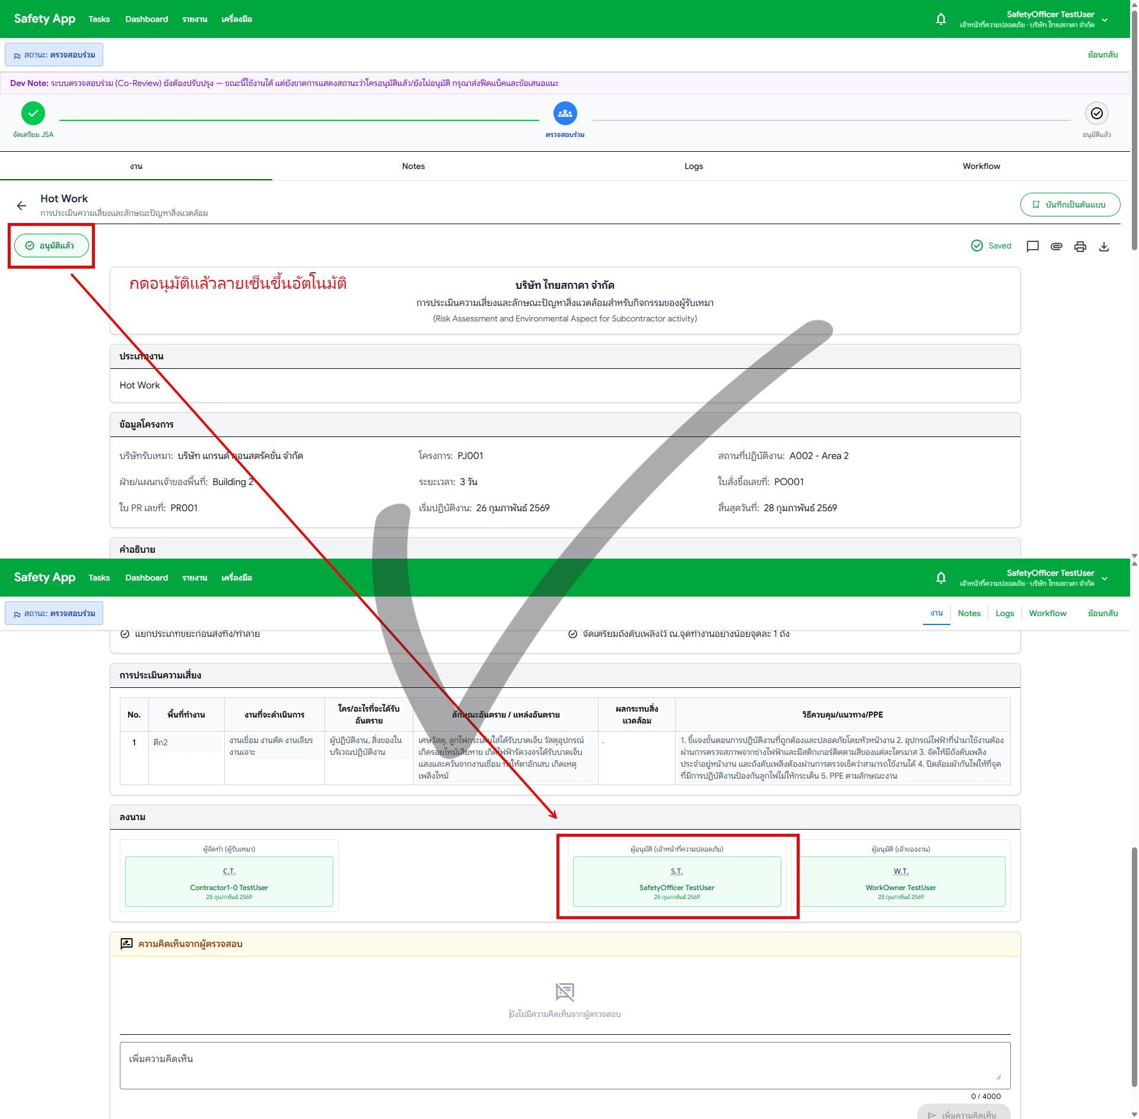1139x1119 pixels.
Task: Click the comment icon next to Saved
Action: click(1032, 246)
